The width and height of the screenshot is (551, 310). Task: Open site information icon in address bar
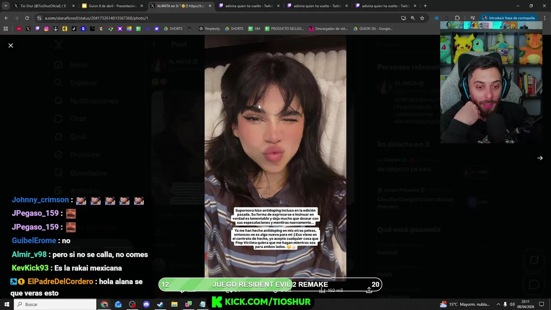pos(39,18)
